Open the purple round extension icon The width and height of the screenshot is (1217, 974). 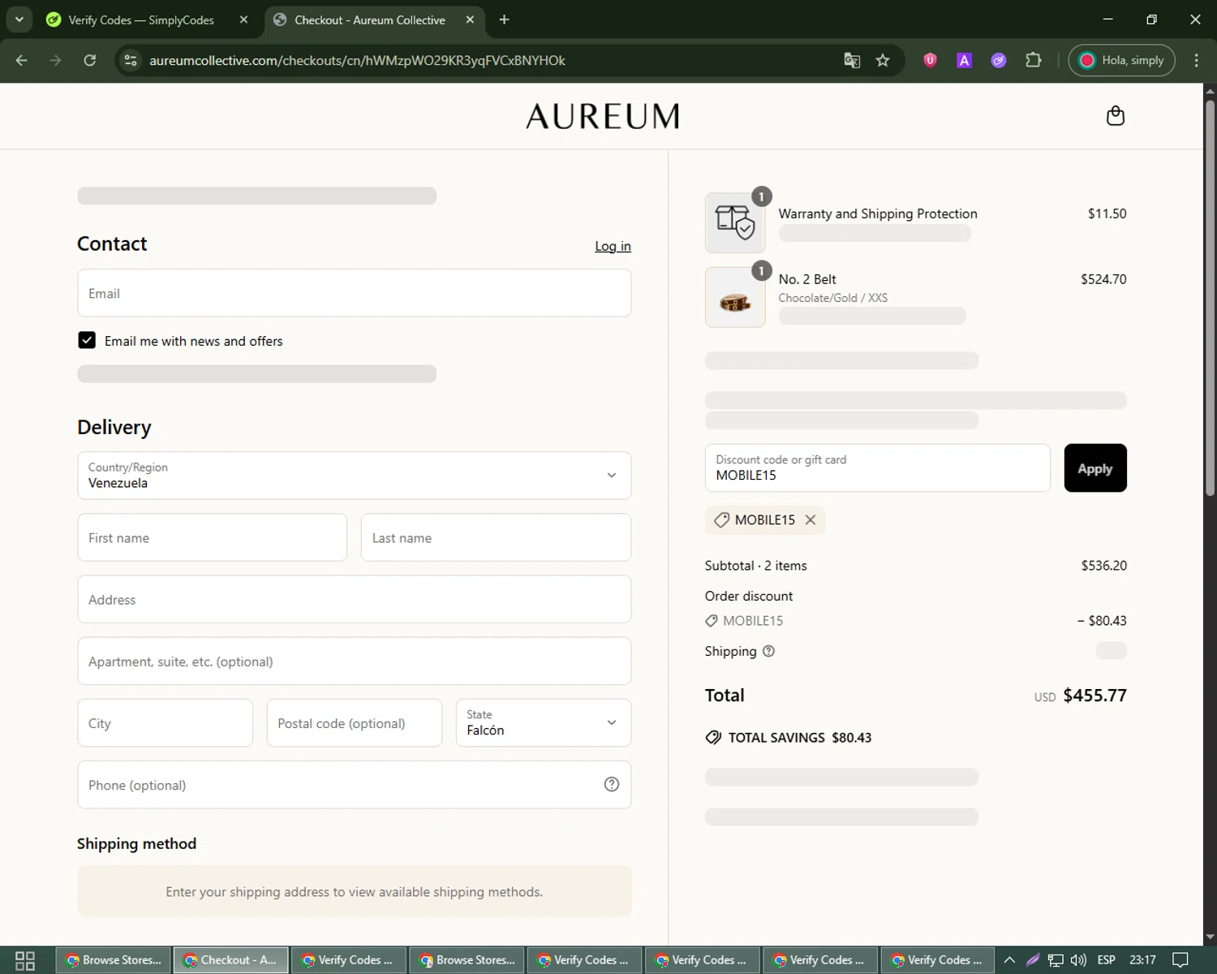point(999,60)
